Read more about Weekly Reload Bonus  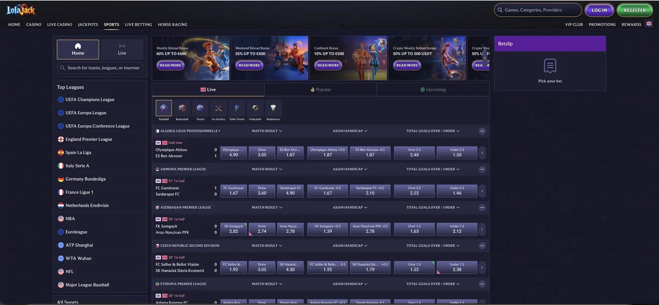pos(171,65)
